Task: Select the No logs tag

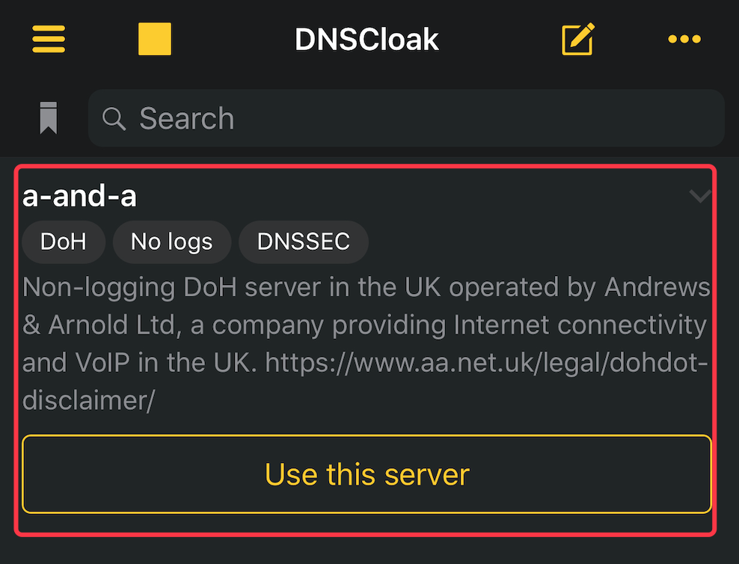Action: [172, 242]
